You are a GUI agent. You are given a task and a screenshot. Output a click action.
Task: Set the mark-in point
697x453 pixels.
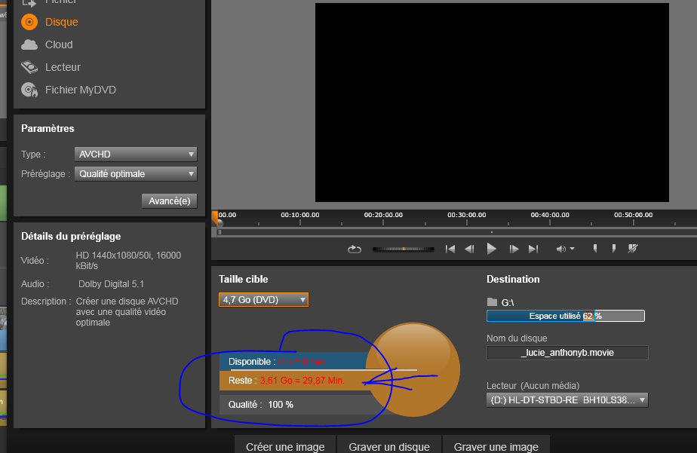click(x=595, y=248)
